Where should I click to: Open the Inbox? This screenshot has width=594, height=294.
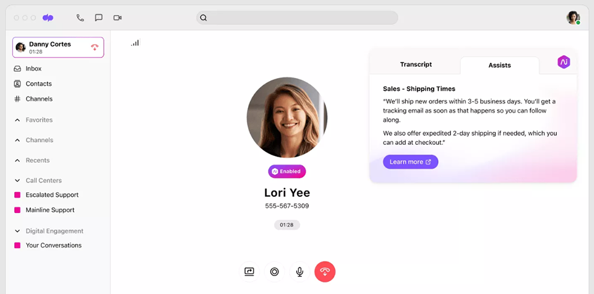(x=33, y=69)
